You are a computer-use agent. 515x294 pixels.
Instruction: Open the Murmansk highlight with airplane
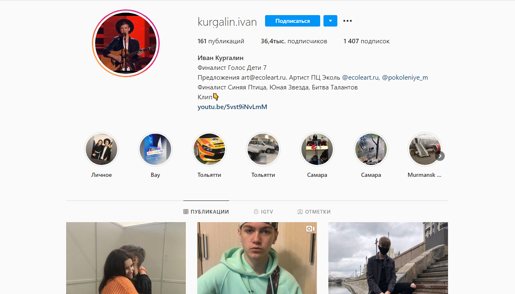click(425, 149)
